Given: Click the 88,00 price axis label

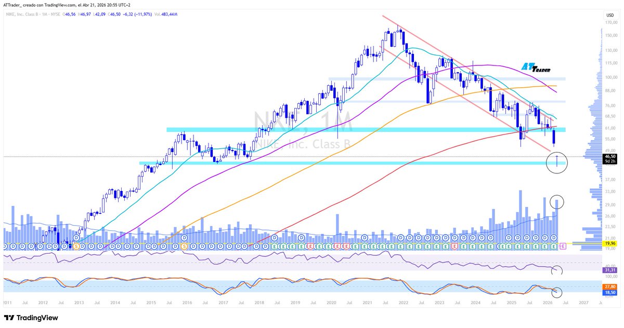Looking at the screenshot, I should [x=609, y=90].
